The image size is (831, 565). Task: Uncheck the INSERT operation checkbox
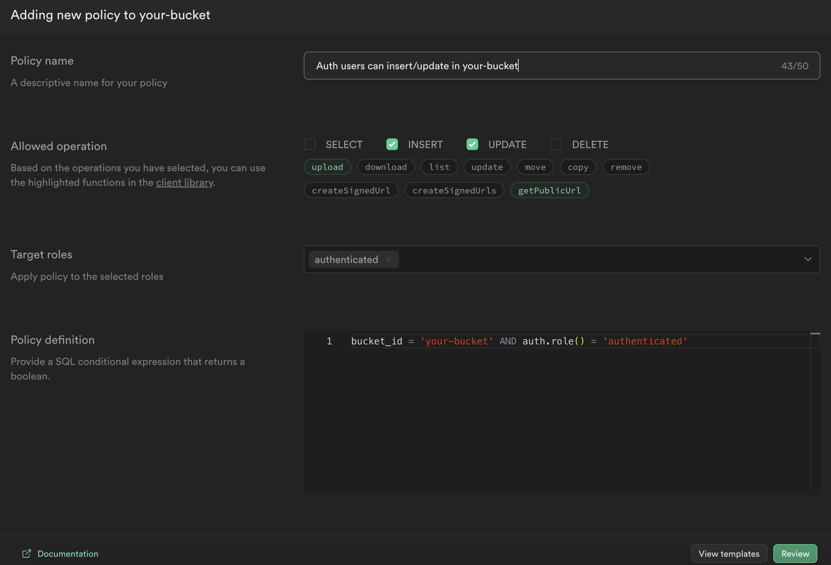392,144
